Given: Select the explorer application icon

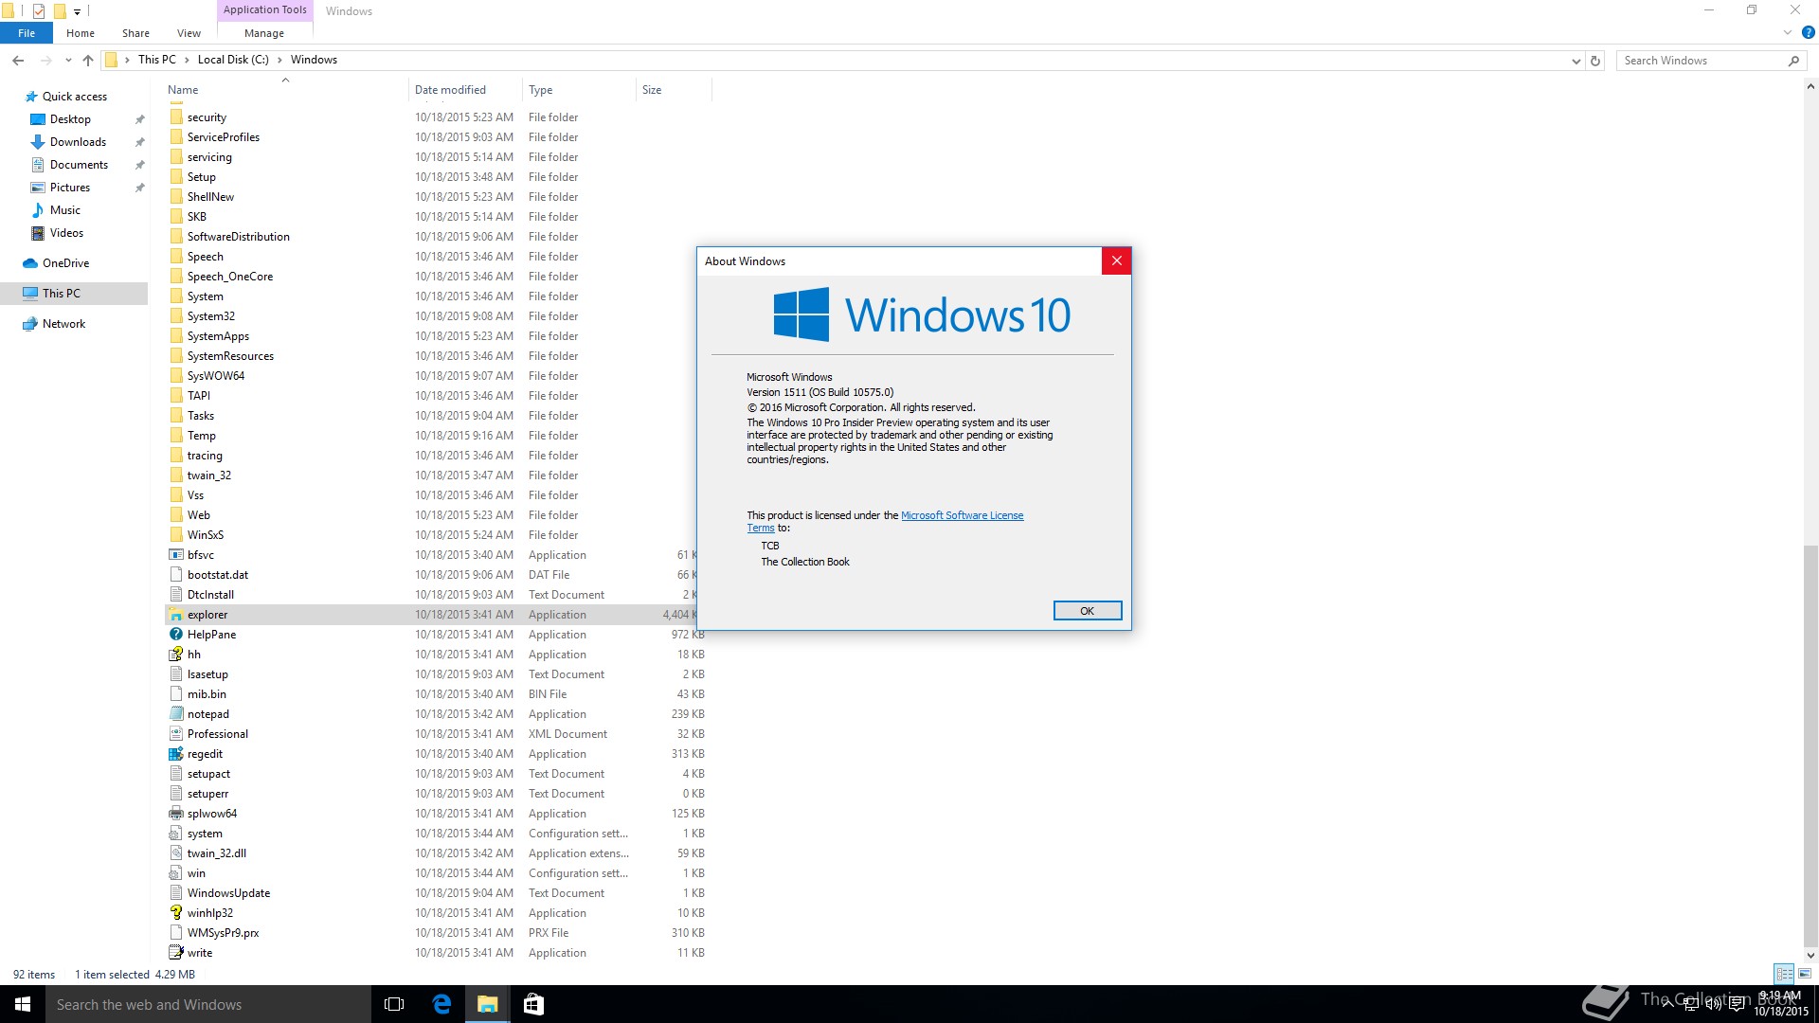Looking at the screenshot, I should 175,615.
